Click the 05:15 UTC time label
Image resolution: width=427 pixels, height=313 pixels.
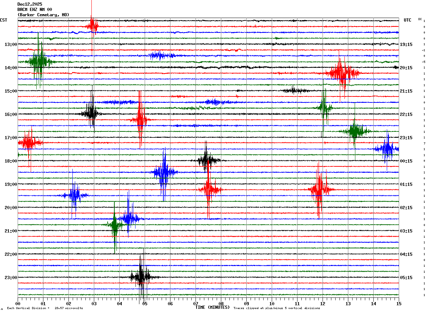pyautogui.click(x=406, y=278)
